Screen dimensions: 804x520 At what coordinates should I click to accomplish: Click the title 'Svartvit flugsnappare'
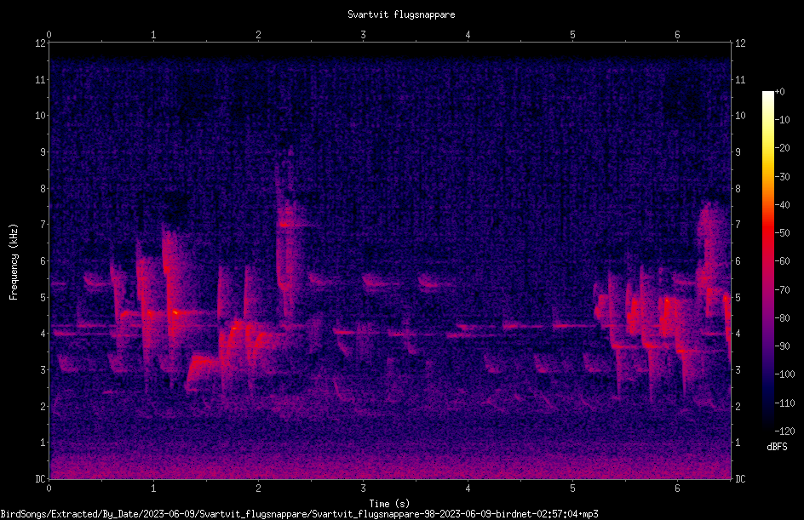click(x=401, y=14)
